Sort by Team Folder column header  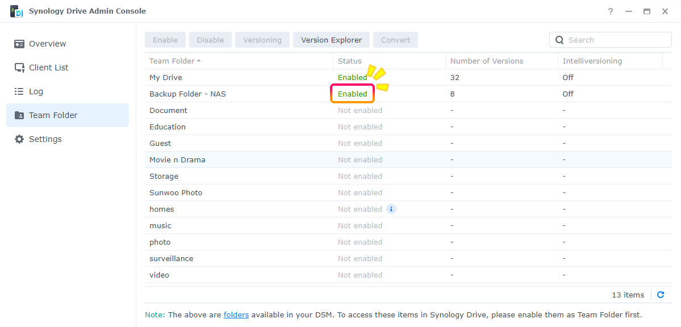(239, 61)
